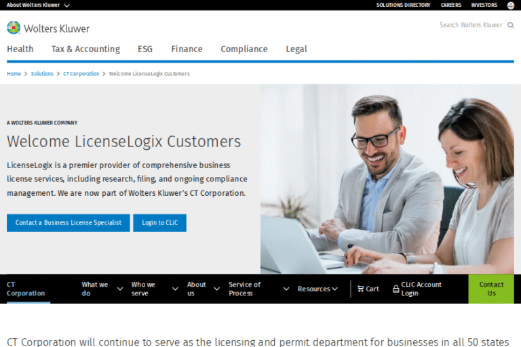
Task: Open the language globe icon
Action: (x=511, y=5)
